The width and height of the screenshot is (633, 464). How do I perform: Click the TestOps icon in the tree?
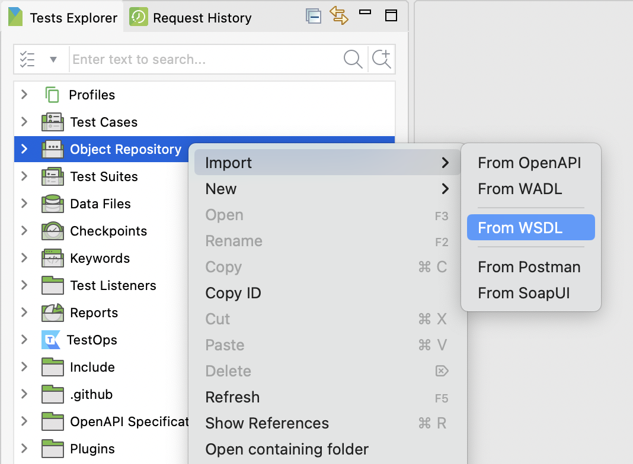coord(51,340)
